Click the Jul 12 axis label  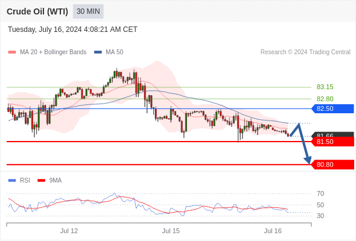69,231
